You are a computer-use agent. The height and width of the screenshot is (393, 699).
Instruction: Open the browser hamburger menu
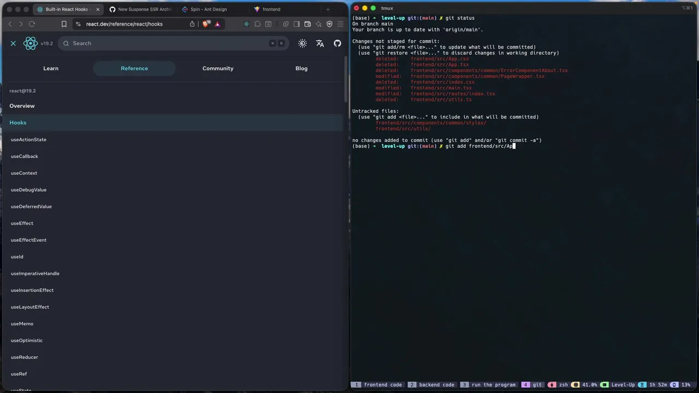[x=340, y=24]
